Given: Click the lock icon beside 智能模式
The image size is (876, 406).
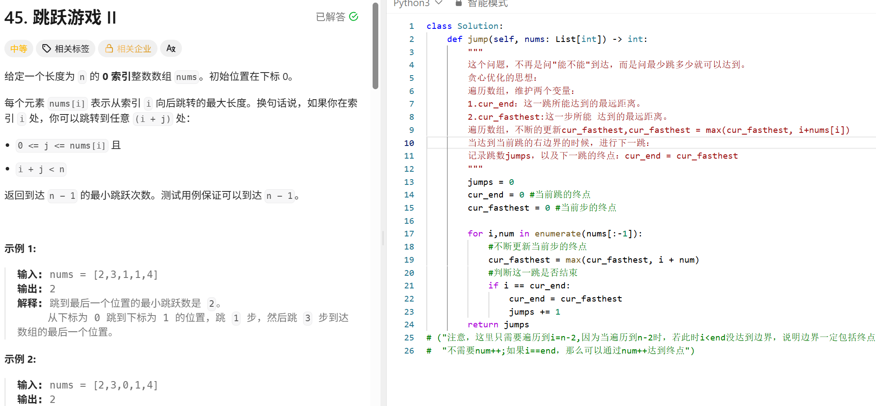Looking at the screenshot, I should pyautogui.click(x=458, y=3).
